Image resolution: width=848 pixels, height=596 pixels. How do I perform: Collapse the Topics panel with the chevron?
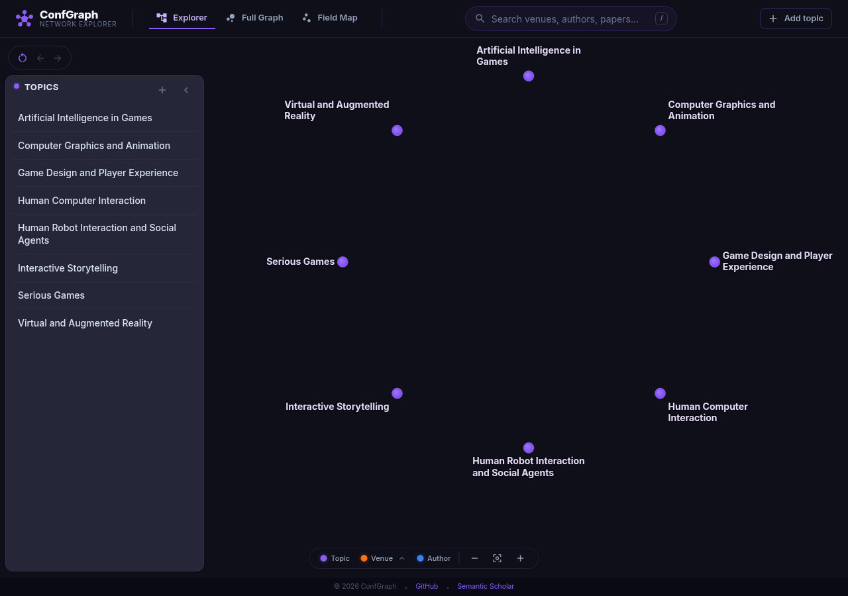tap(186, 90)
